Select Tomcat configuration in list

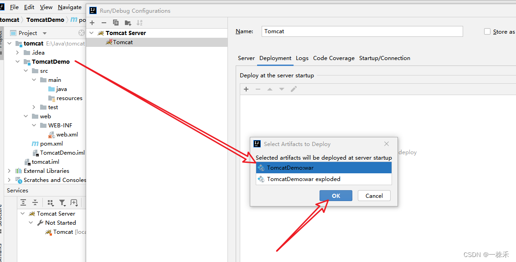point(157,42)
